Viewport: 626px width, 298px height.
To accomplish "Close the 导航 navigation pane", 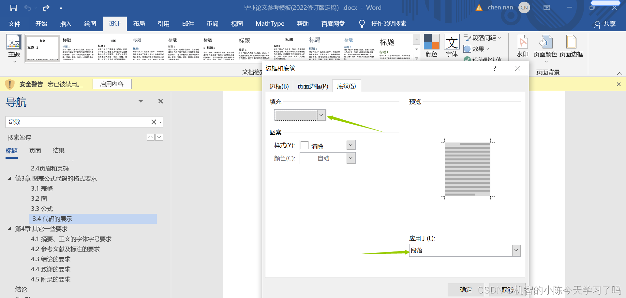I will point(161,101).
